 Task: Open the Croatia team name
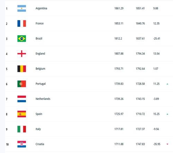40,144
